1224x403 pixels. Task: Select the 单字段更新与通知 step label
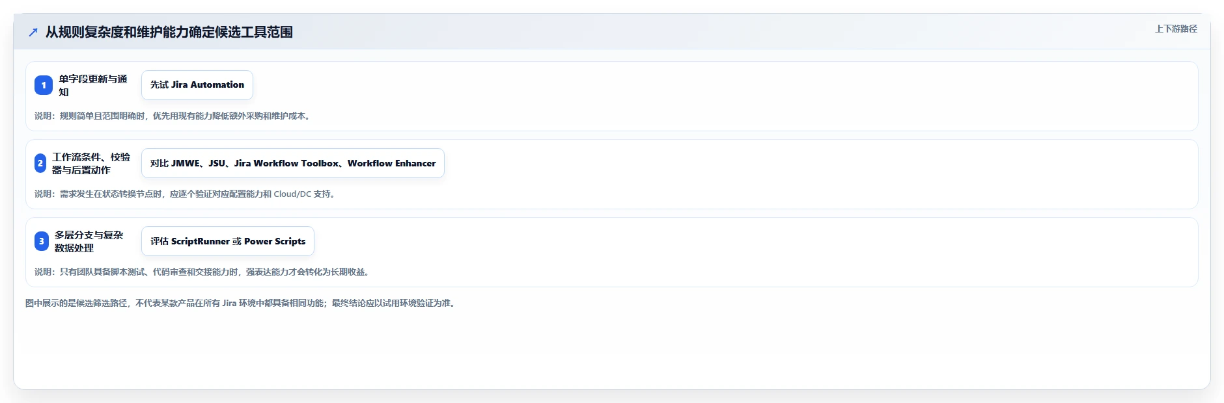pos(93,85)
